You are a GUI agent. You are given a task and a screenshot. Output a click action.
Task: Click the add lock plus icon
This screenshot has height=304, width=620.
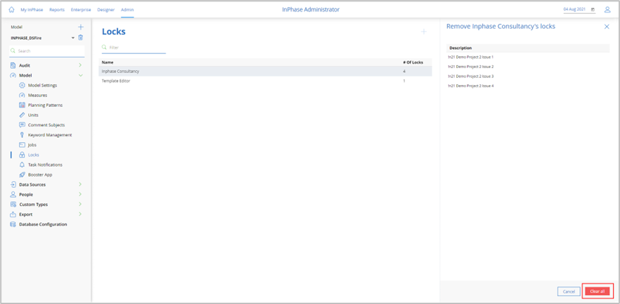click(x=423, y=32)
